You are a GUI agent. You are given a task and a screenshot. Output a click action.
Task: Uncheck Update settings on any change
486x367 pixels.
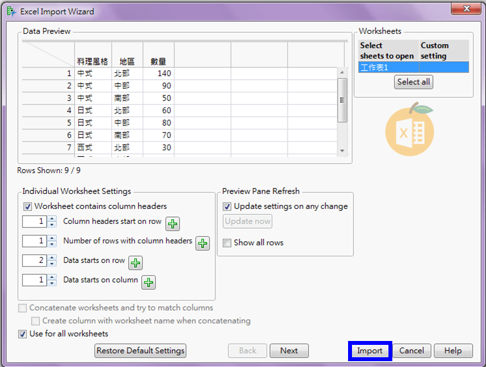pyautogui.click(x=227, y=206)
